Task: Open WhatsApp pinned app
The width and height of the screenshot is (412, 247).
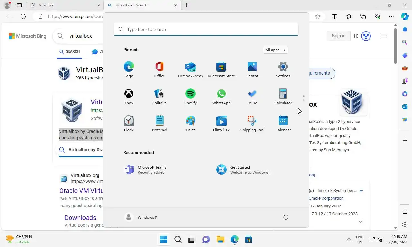Action: coord(221,97)
